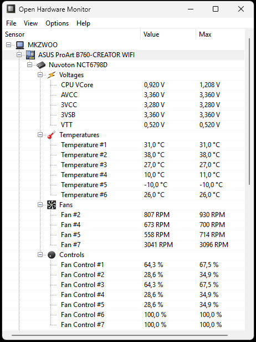Select the CPU VCore row

pos(124,85)
